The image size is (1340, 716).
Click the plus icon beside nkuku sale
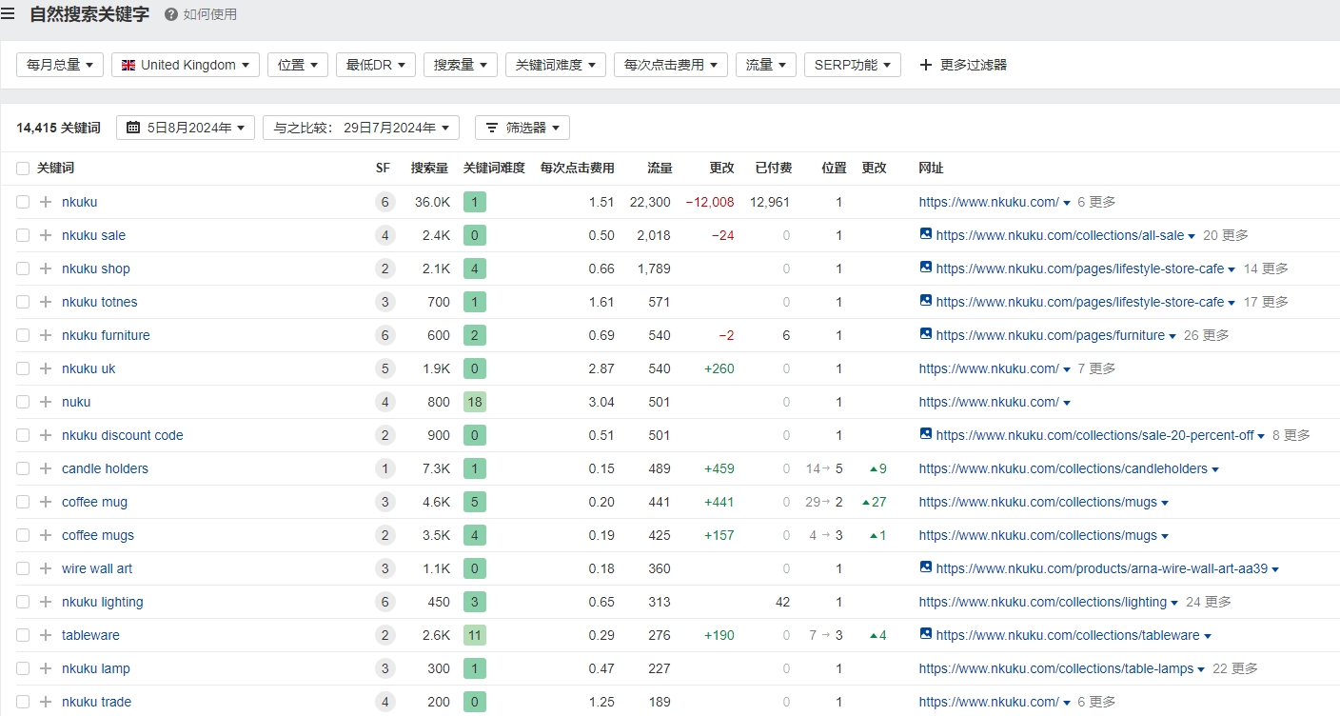(46, 235)
